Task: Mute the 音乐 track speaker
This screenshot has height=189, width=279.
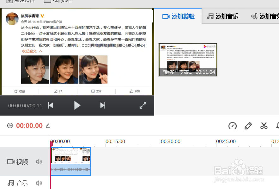Action: click(39, 183)
